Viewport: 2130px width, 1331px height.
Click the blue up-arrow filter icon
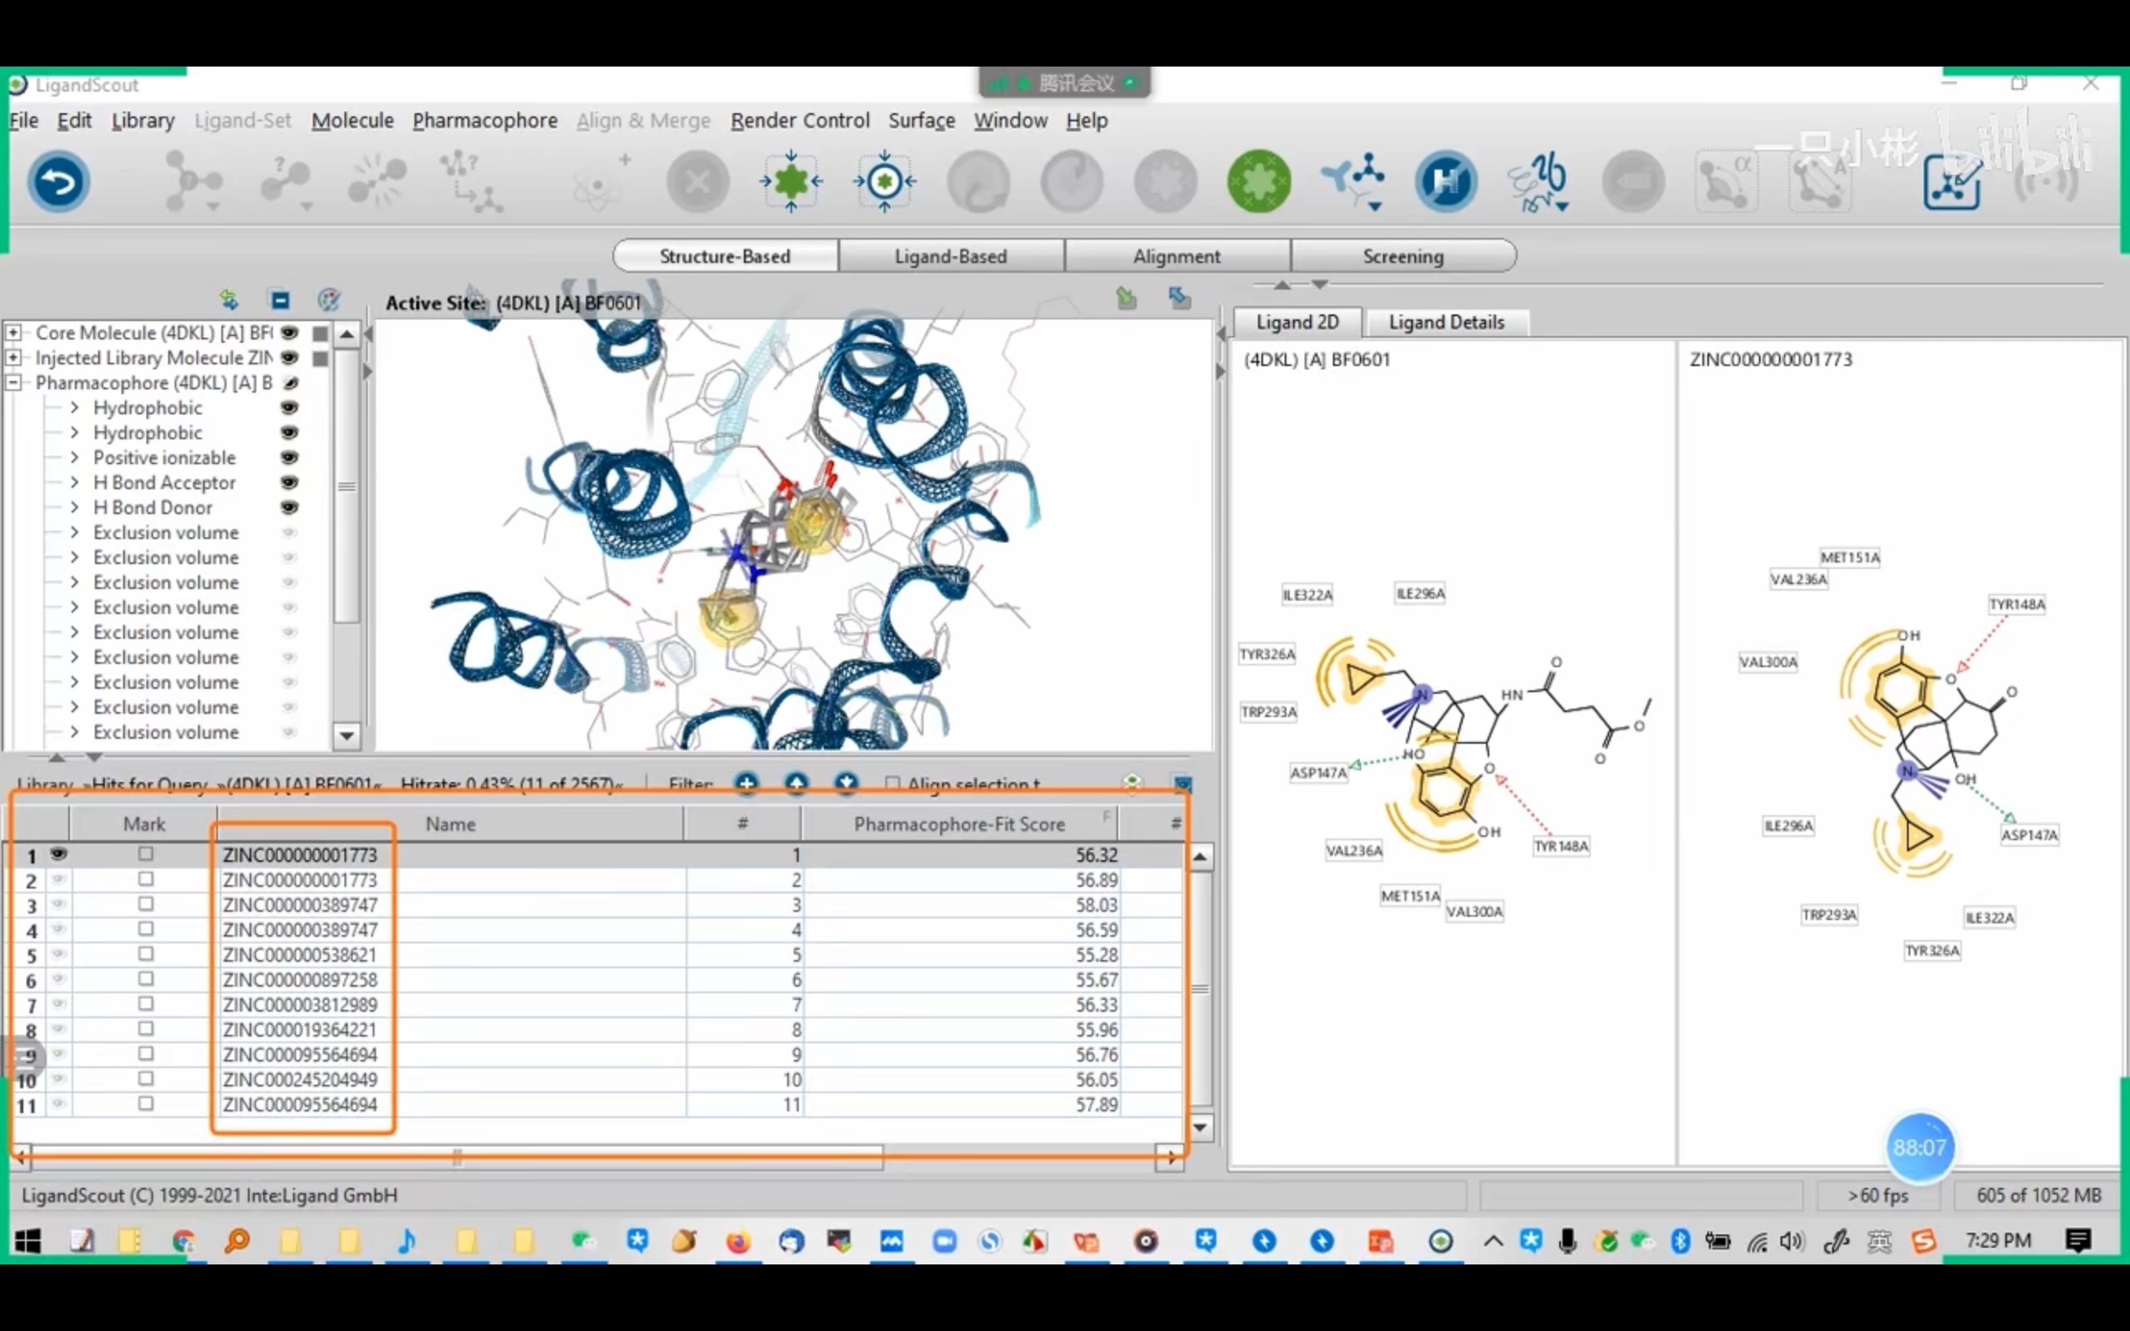click(x=795, y=783)
